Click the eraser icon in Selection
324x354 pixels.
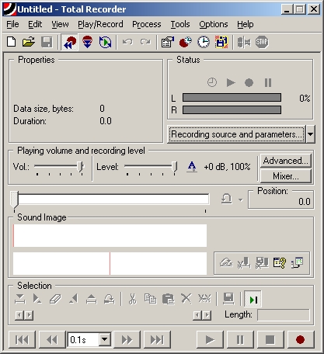[x=55, y=299]
